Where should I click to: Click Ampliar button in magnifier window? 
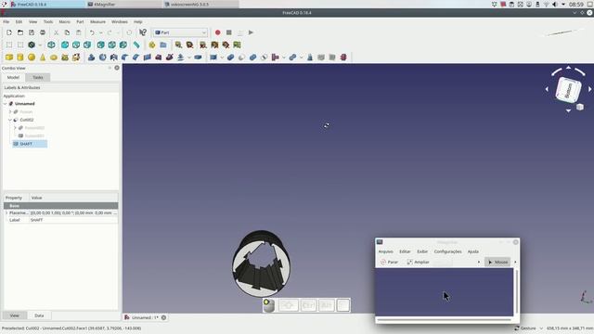point(418,262)
